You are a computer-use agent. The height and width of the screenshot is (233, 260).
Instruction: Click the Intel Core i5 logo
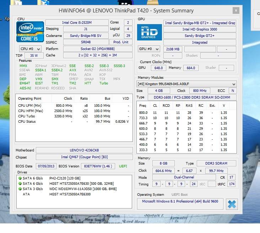30,32
